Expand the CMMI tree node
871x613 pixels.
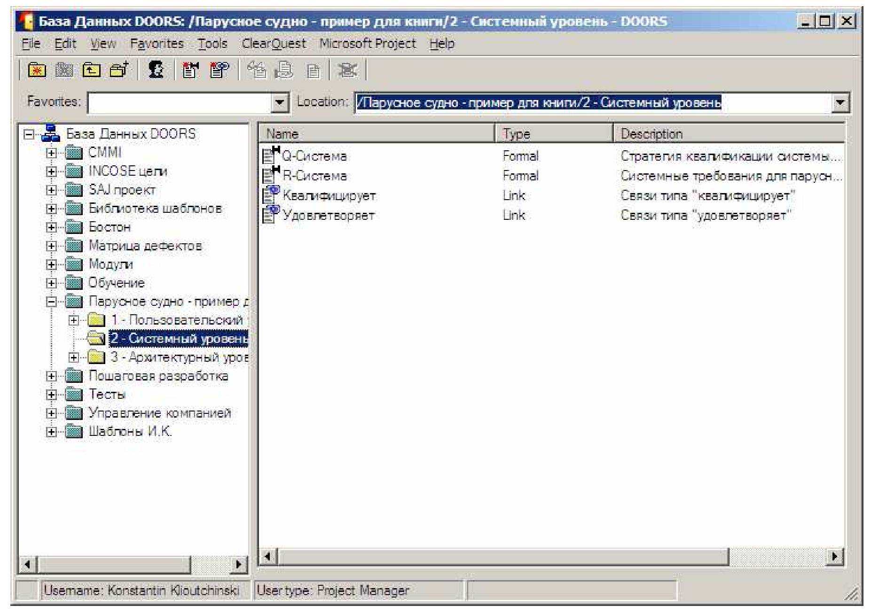[51, 153]
